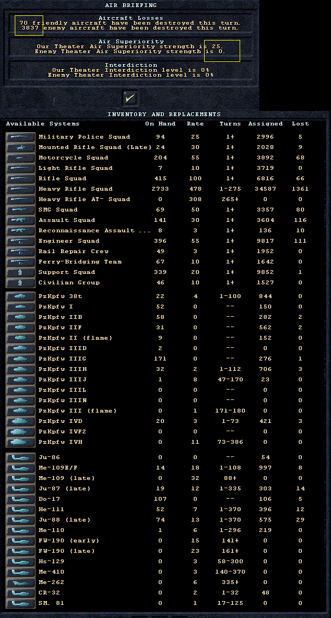Click the 'Assigned' column header
This screenshot has width=331, height=618.
[x=265, y=124]
